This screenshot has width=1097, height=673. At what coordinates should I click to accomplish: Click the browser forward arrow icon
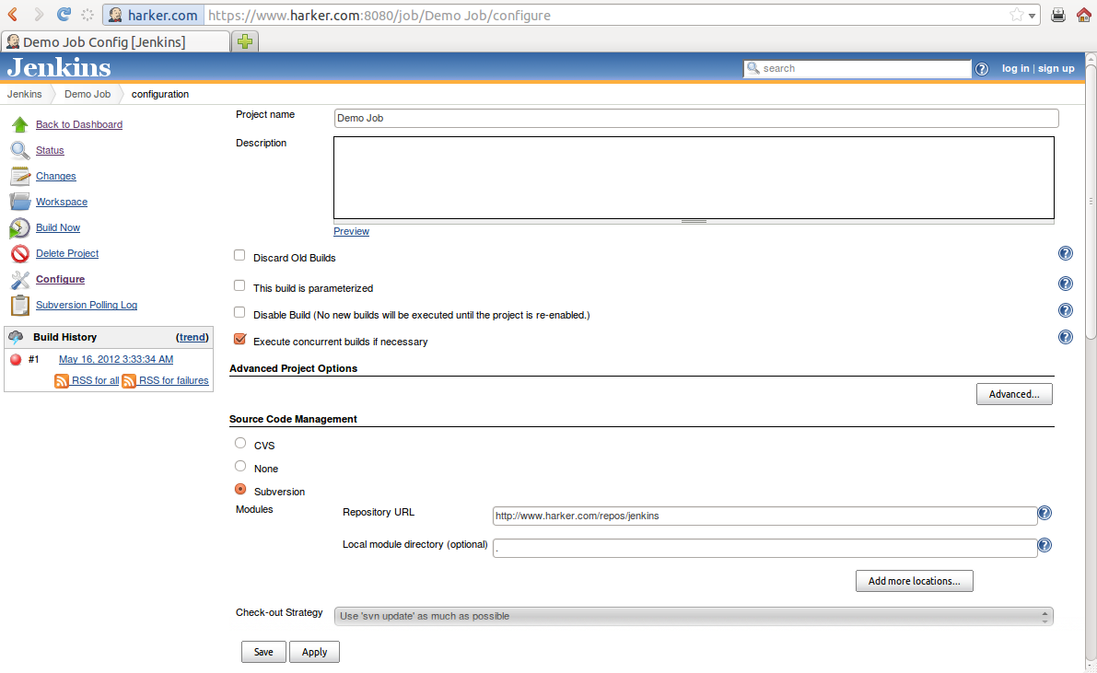tap(39, 15)
